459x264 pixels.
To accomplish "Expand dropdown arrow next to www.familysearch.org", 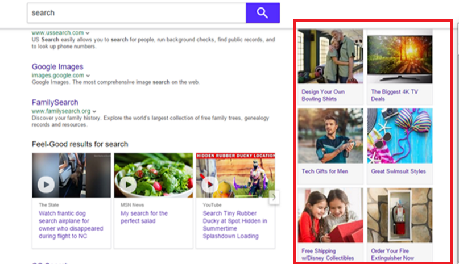I will (94, 111).
